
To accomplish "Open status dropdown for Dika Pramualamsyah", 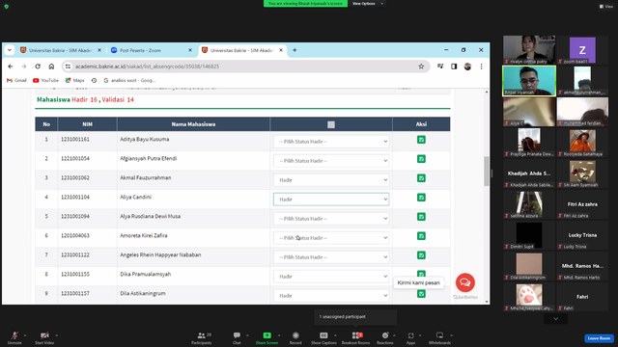I will coord(331,277).
